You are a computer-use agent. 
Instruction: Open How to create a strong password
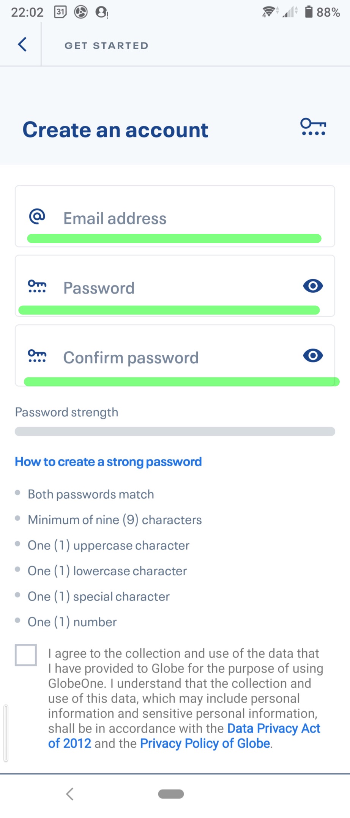(x=108, y=462)
